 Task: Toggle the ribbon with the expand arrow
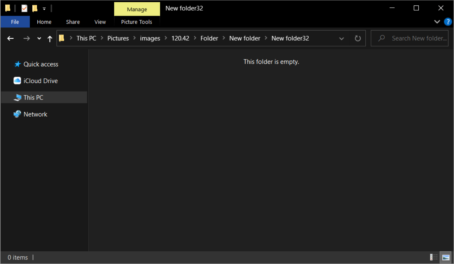coord(437,21)
